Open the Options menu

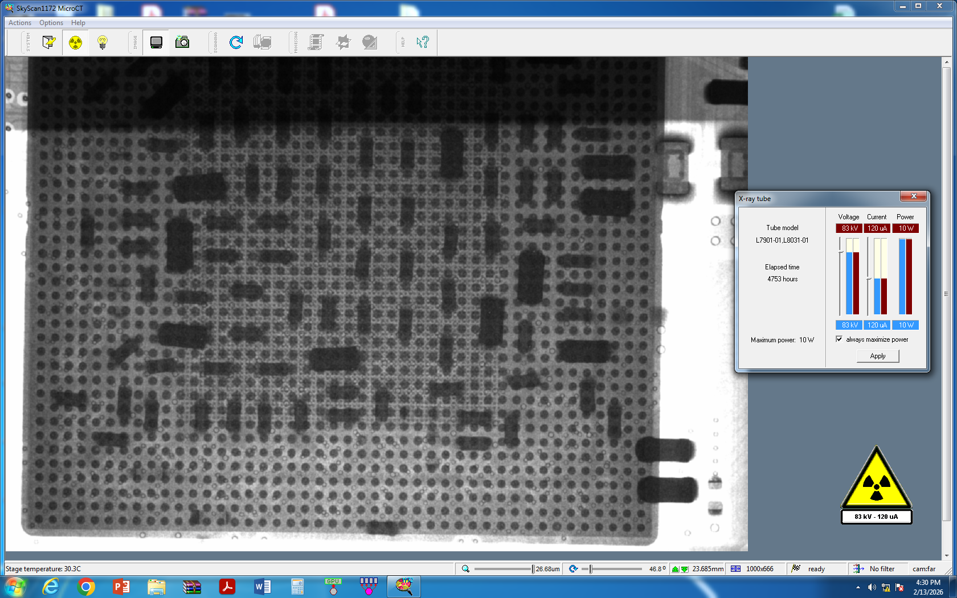[x=51, y=23]
